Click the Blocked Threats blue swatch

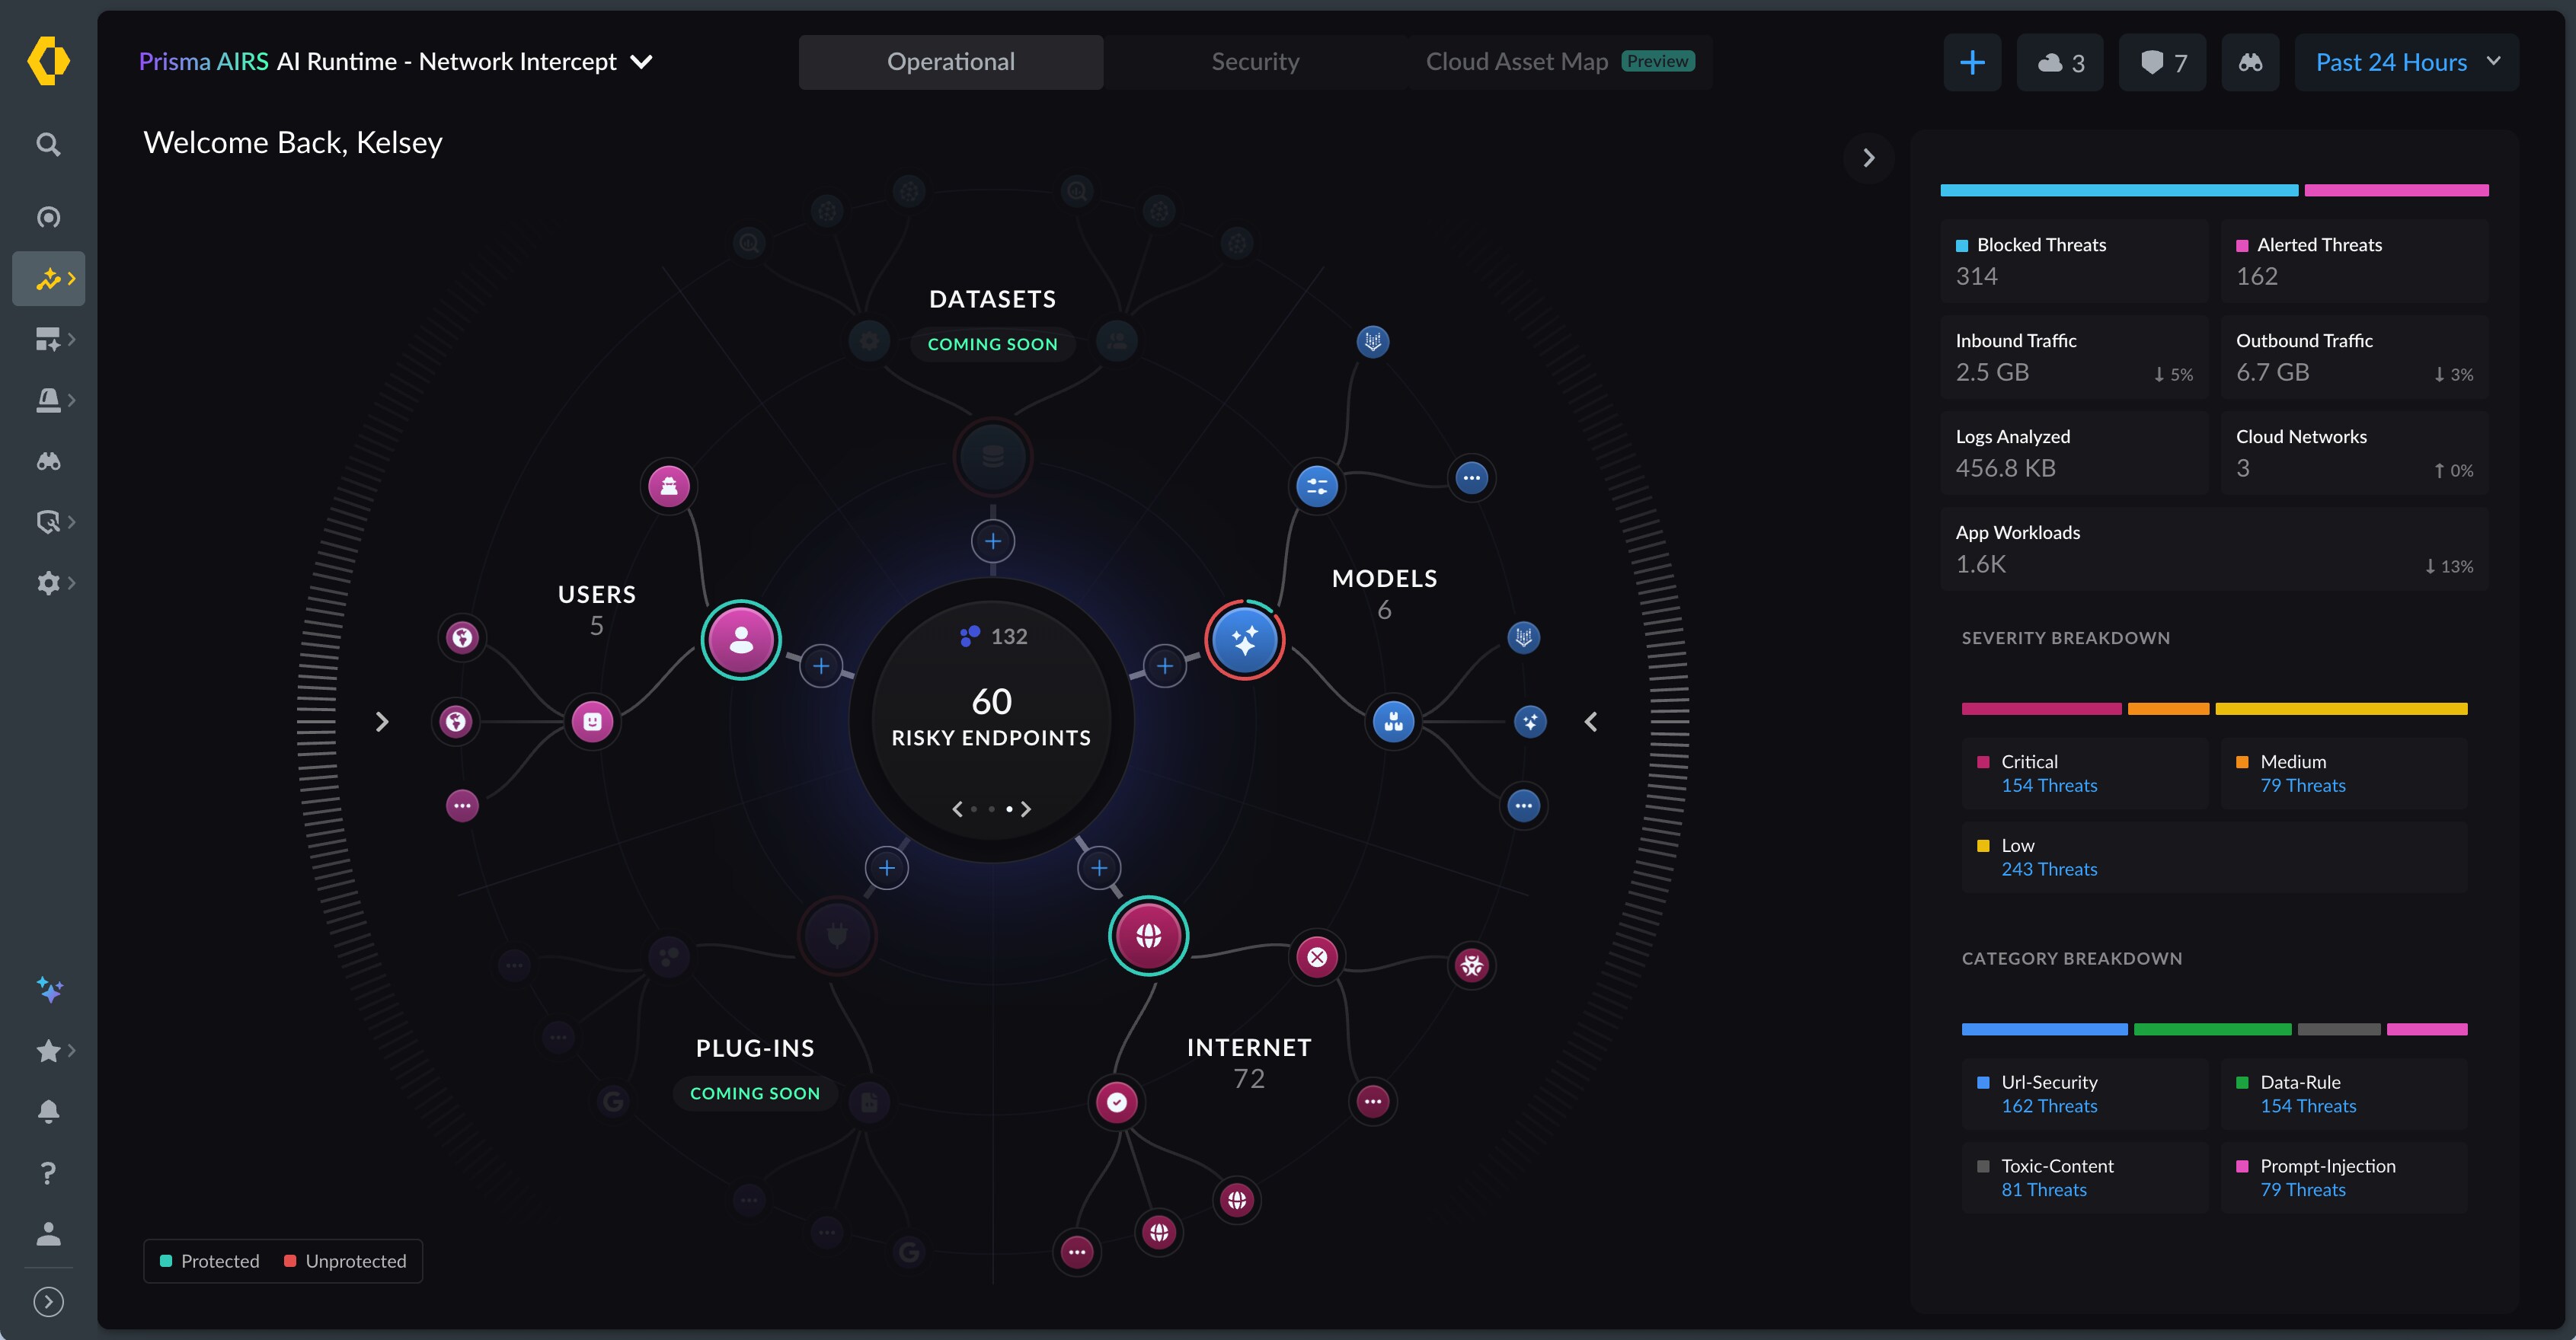(1962, 246)
